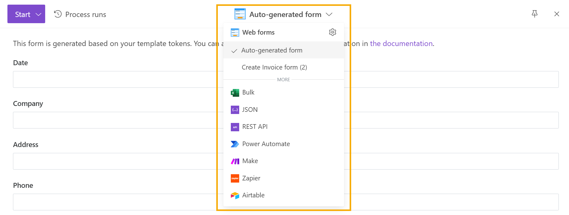Click the Start button
The width and height of the screenshot is (569, 215).
tap(26, 14)
